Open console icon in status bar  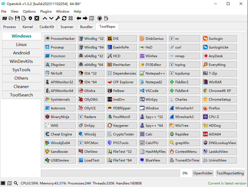3,183
